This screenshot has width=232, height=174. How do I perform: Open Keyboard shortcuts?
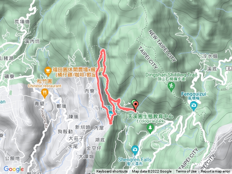click(112, 171)
